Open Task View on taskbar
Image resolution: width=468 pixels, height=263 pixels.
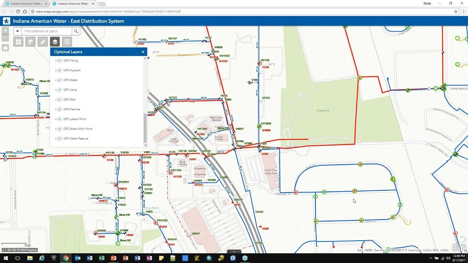click(17, 258)
